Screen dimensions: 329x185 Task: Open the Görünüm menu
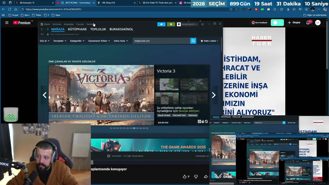pos(57,24)
